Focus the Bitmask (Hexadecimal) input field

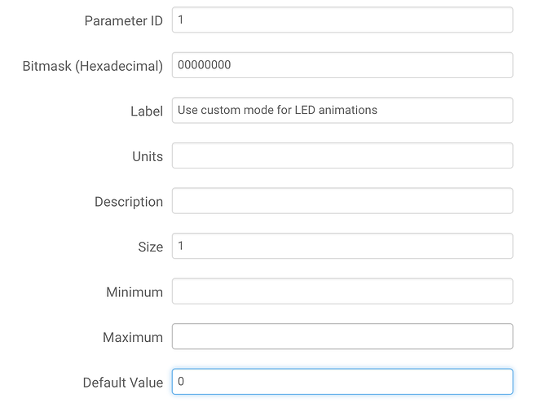[x=342, y=65]
